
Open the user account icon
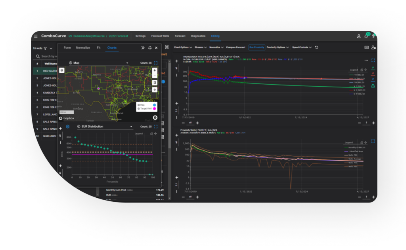[358, 36]
